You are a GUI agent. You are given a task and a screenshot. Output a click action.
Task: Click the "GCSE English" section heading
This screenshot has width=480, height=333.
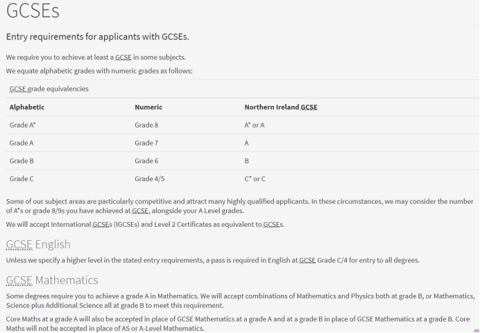38,244
